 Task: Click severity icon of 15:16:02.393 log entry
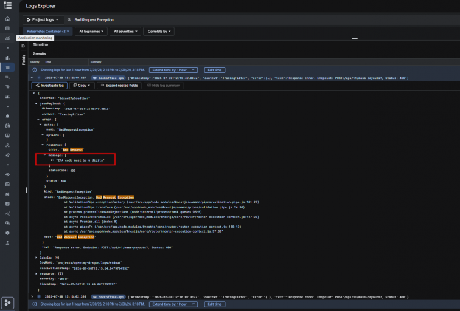[x=39, y=296]
